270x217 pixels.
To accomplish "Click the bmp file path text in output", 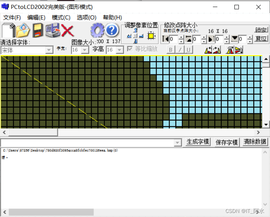I will [60, 151].
